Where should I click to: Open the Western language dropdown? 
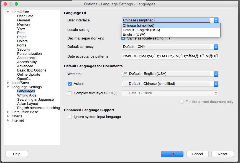click(170, 74)
